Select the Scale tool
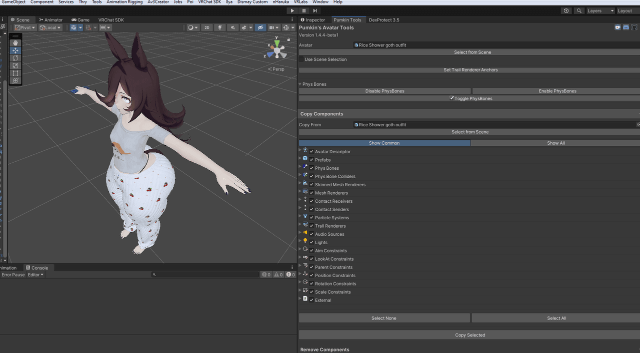 (15, 65)
